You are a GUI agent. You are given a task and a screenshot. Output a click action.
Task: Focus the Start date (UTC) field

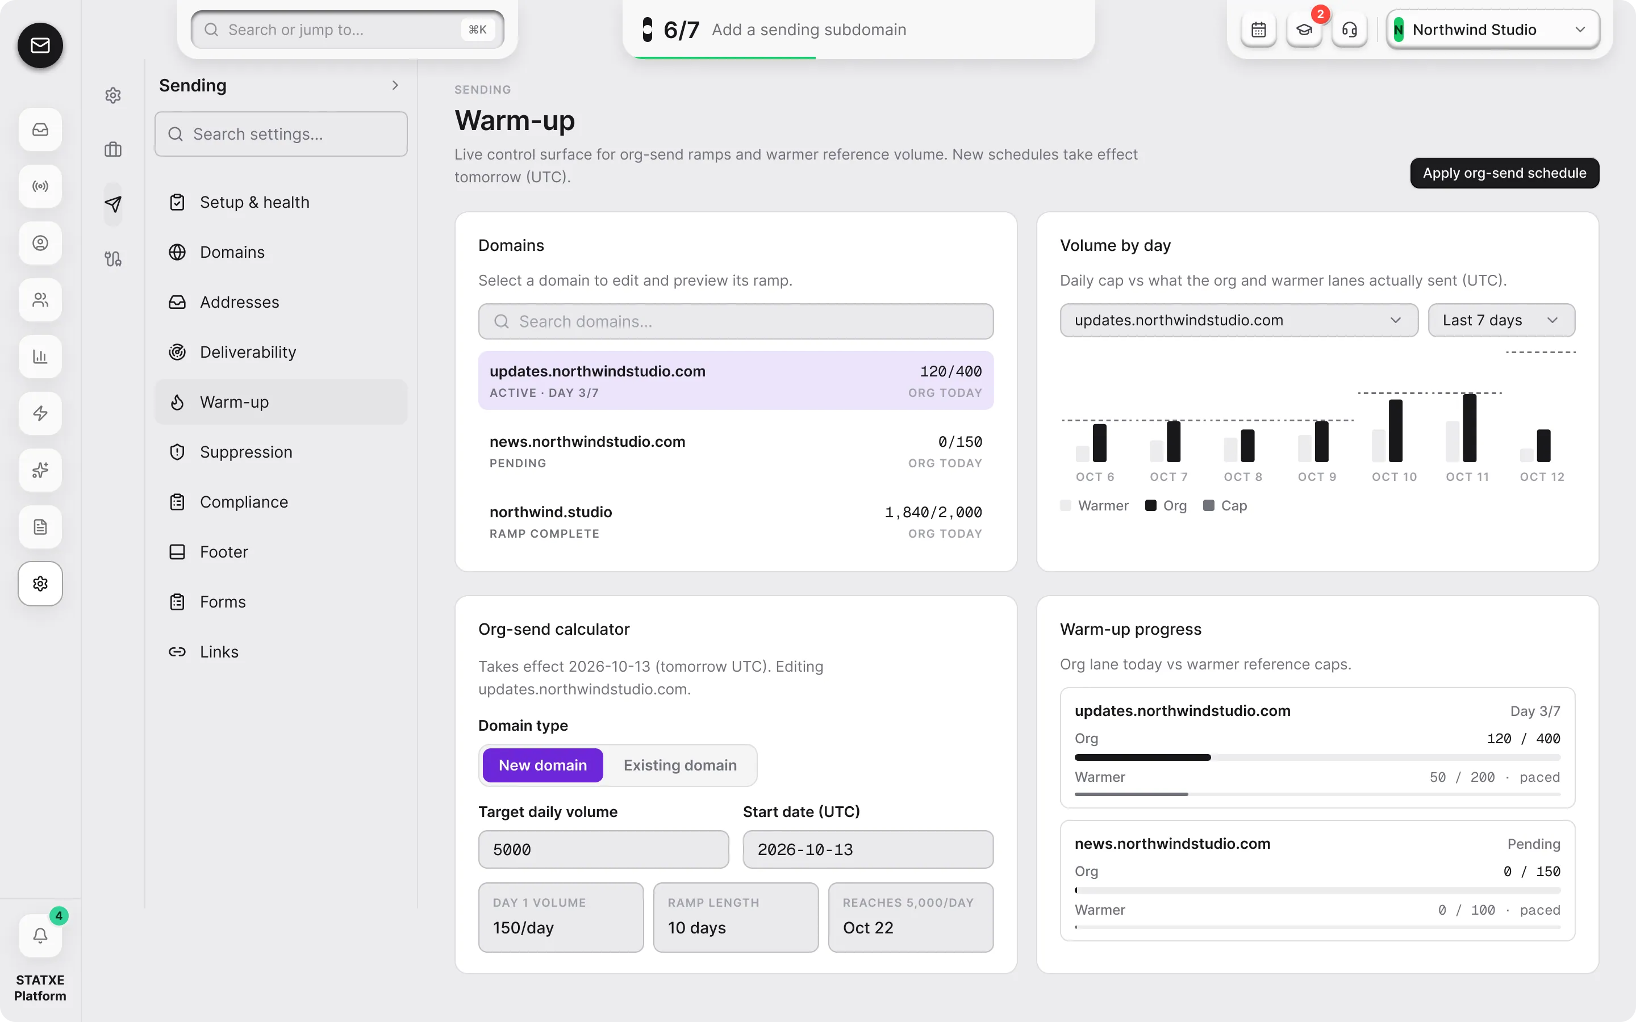868,849
